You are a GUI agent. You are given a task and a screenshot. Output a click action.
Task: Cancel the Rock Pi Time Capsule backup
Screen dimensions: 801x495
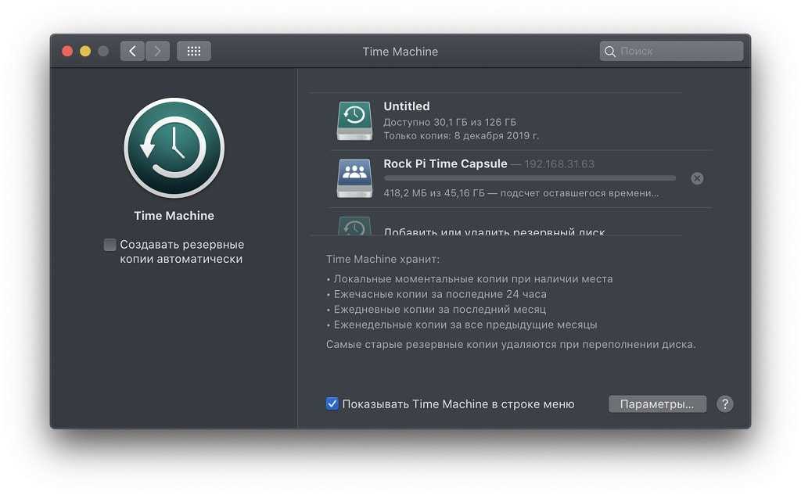click(x=697, y=178)
